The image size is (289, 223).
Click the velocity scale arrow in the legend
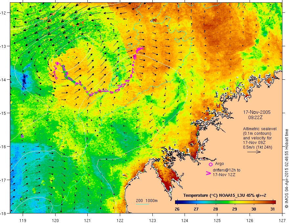pyautogui.click(x=254, y=152)
